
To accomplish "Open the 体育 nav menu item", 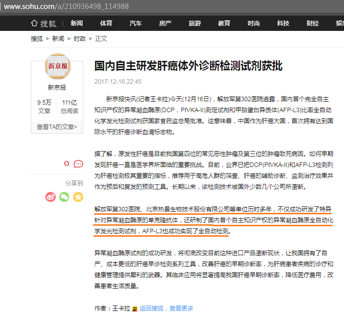I will [x=106, y=23].
